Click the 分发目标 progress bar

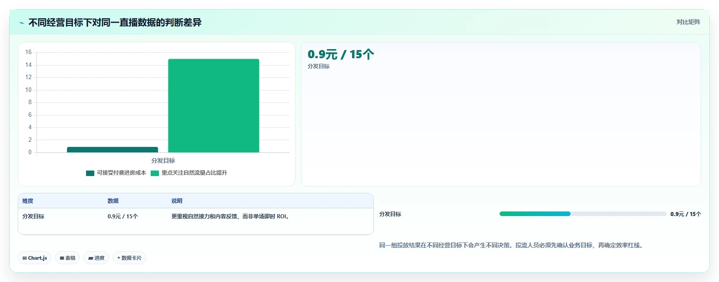click(583, 214)
